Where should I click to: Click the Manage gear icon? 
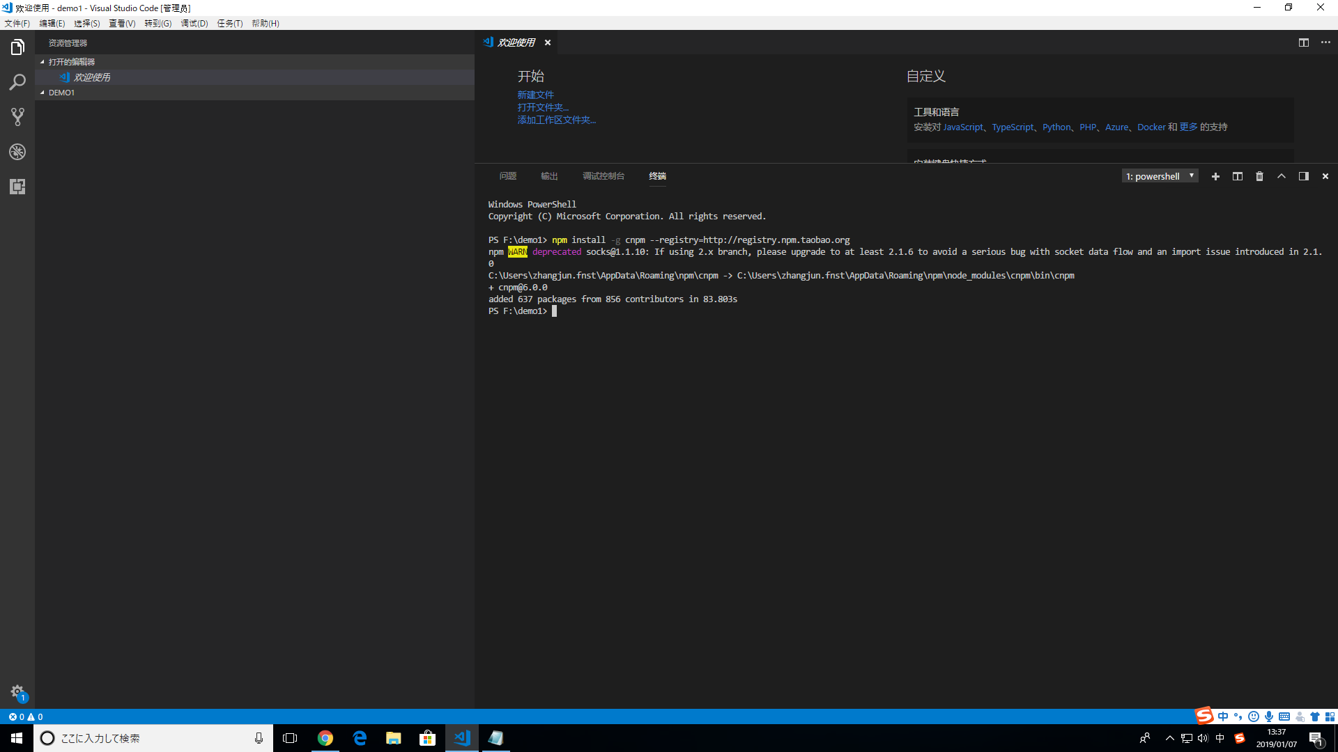(x=17, y=691)
